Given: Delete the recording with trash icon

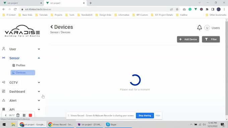Looking at the screenshot, I should click(18, 115).
